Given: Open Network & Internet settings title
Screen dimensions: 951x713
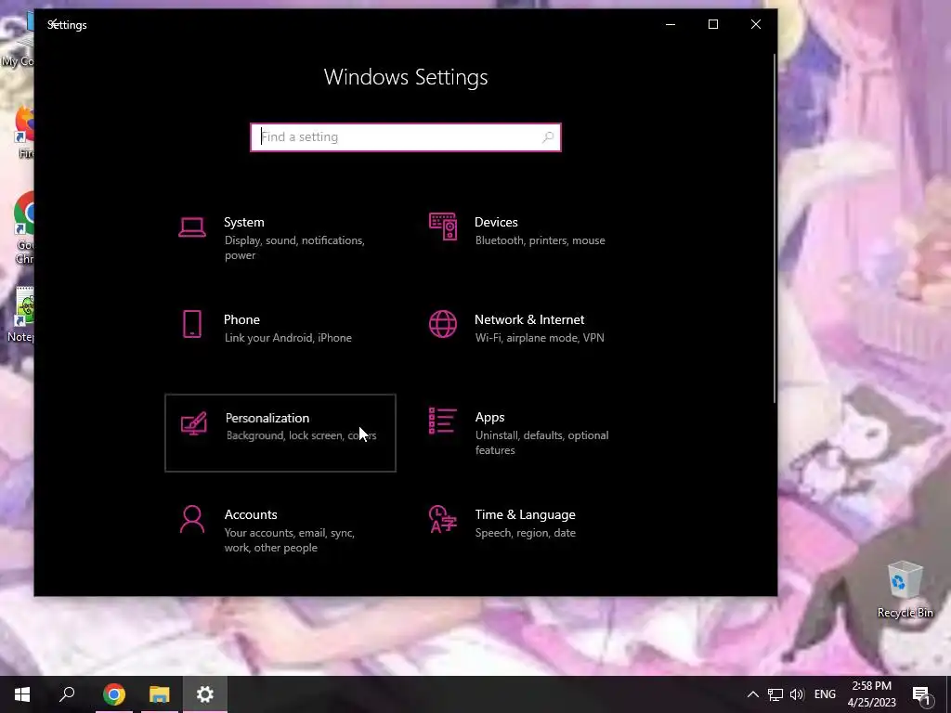Looking at the screenshot, I should [x=529, y=319].
